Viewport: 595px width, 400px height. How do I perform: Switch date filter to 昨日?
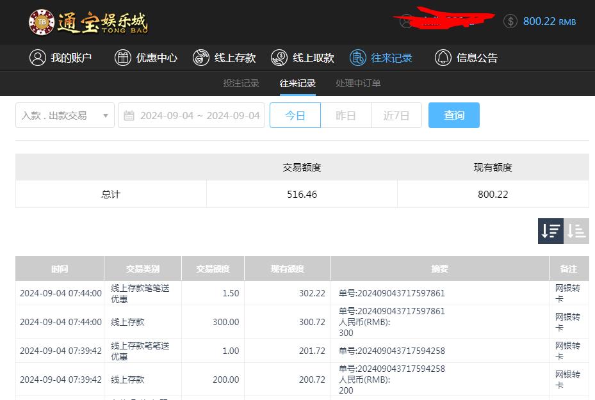tap(346, 115)
